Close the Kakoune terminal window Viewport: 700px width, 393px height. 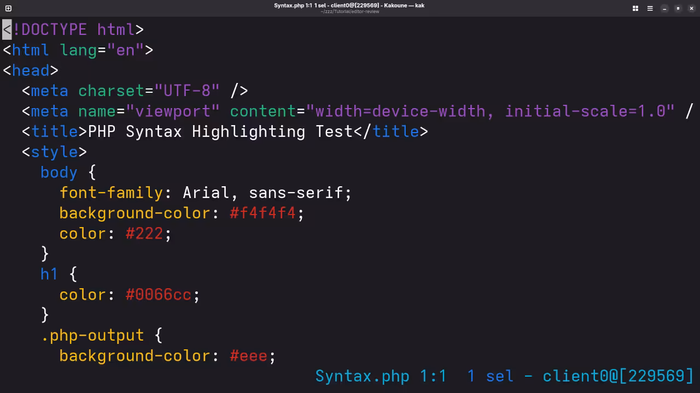point(691,8)
